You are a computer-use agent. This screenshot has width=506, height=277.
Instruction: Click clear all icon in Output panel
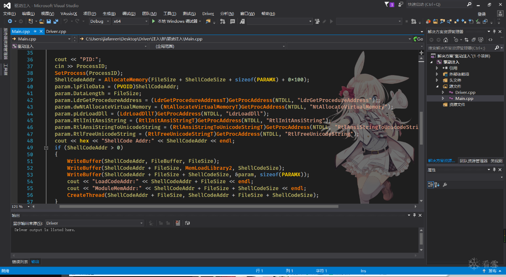(x=178, y=223)
